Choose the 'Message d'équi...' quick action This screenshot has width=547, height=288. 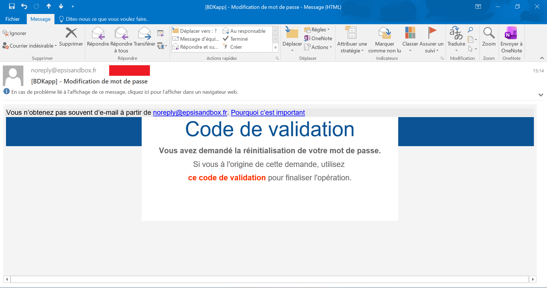[x=196, y=39]
